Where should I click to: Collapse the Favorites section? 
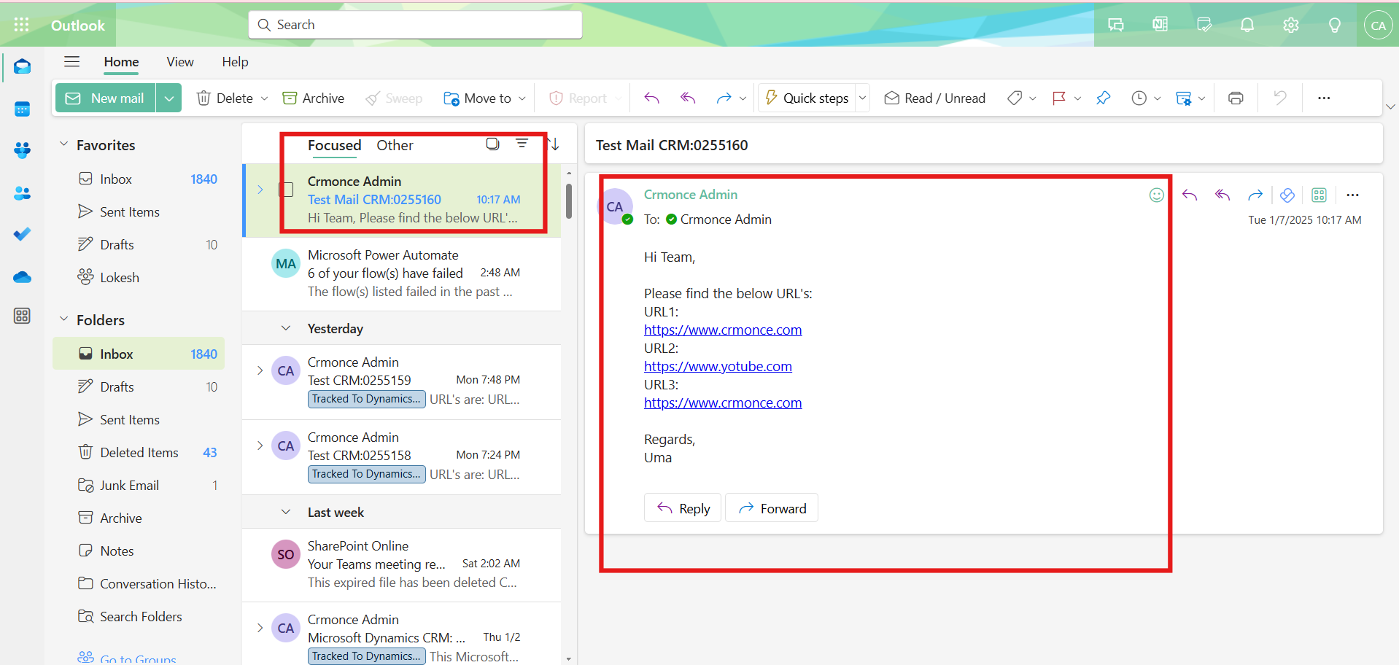point(63,144)
